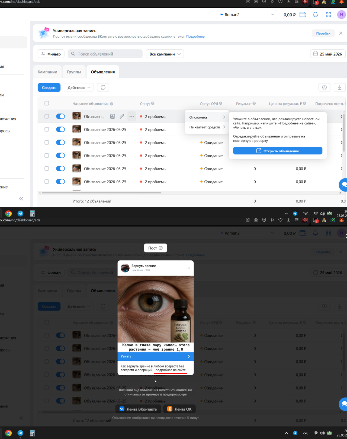347x439 pixels.
Task: Open profile avatar H in undimmed dashboard header
Action: (x=341, y=15)
